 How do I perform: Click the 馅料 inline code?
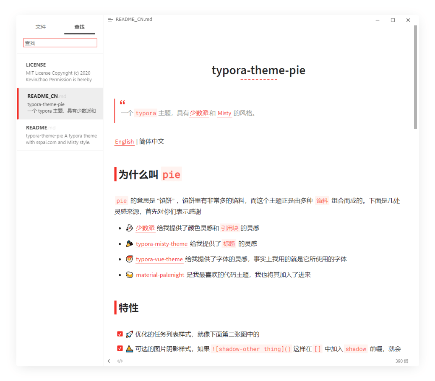pos(322,201)
